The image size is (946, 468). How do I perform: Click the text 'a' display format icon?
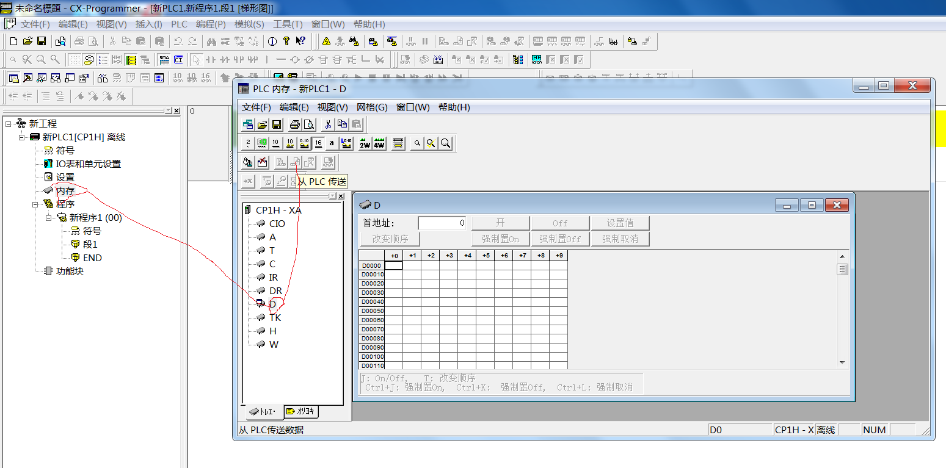(x=332, y=143)
